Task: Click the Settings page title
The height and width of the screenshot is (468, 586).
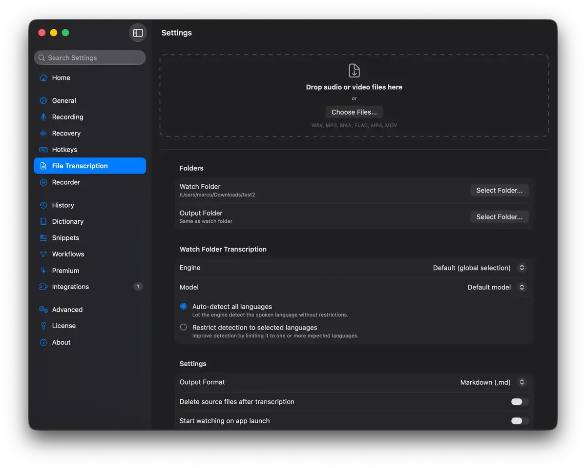Action: click(x=176, y=33)
